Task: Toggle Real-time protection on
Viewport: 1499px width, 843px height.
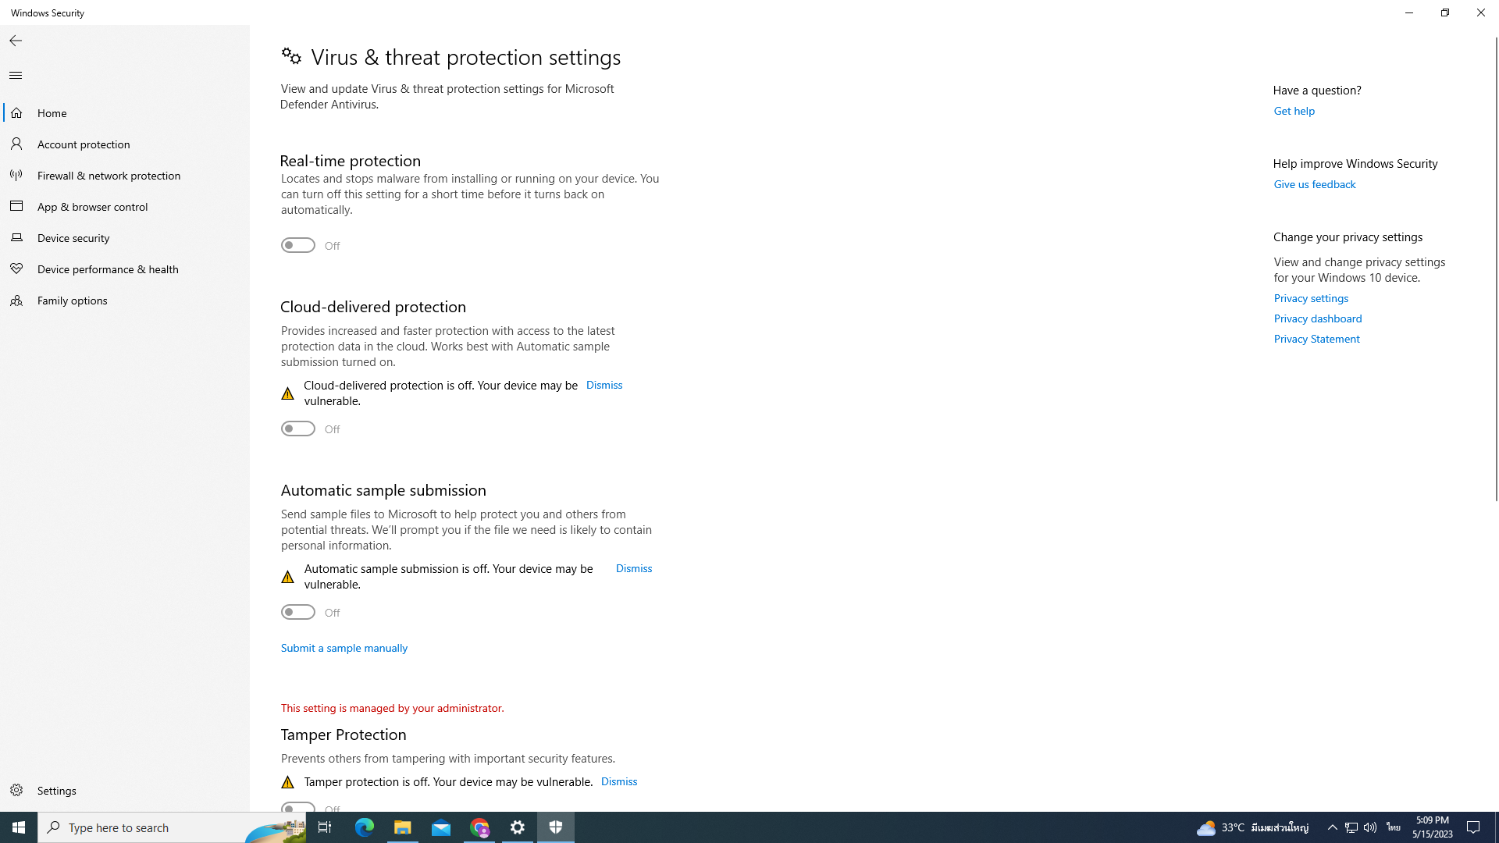Action: coord(297,245)
